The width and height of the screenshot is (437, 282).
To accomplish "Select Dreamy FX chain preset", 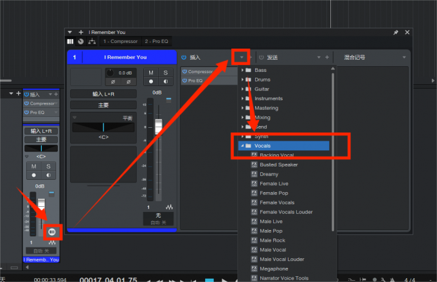I will click(269, 174).
